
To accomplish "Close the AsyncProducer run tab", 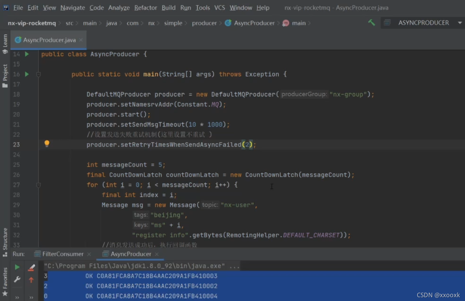I will click(157, 254).
